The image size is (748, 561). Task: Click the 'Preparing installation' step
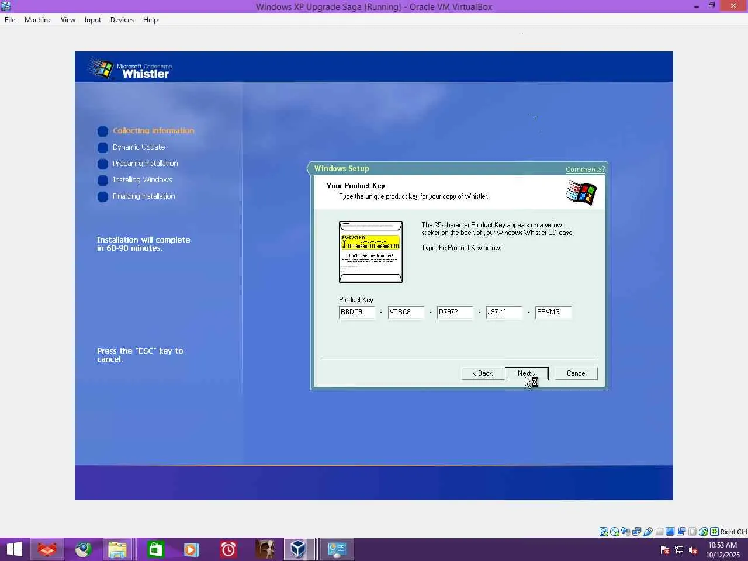click(145, 164)
